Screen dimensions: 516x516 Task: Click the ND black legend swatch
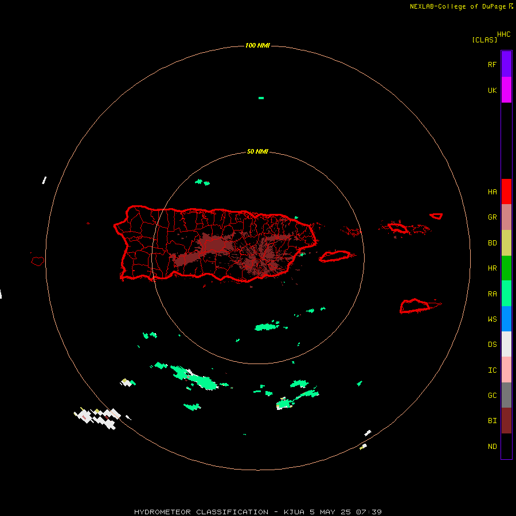(x=506, y=446)
